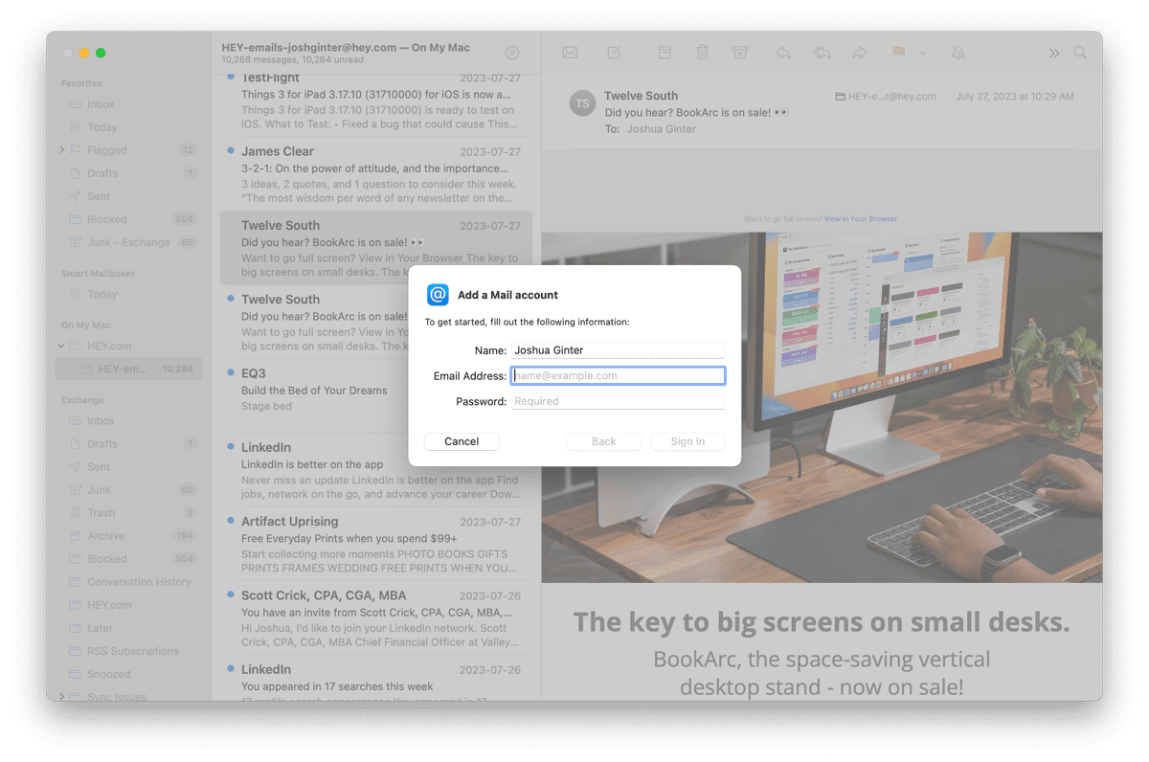Open the Scott Crick, CPA invite message
The height and width of the screenshot is (762, 1149).
(376, 617)
